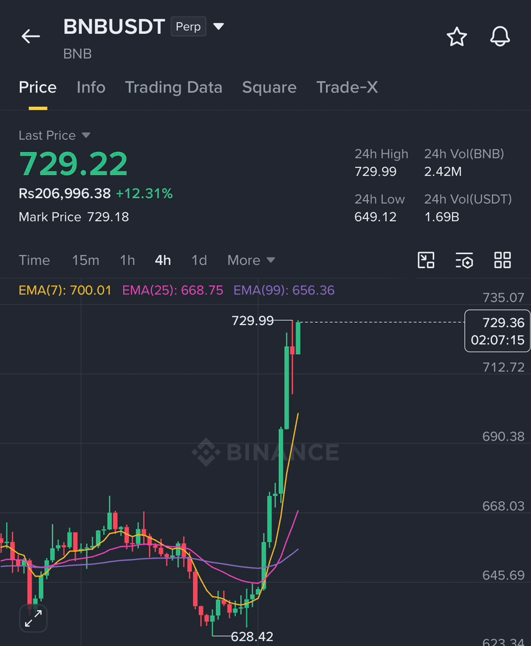The width and height of the screenshot is (531, 646).
Task: Open chart indicator settings icon
Action: pyautogui.click(x=464, y=260)
